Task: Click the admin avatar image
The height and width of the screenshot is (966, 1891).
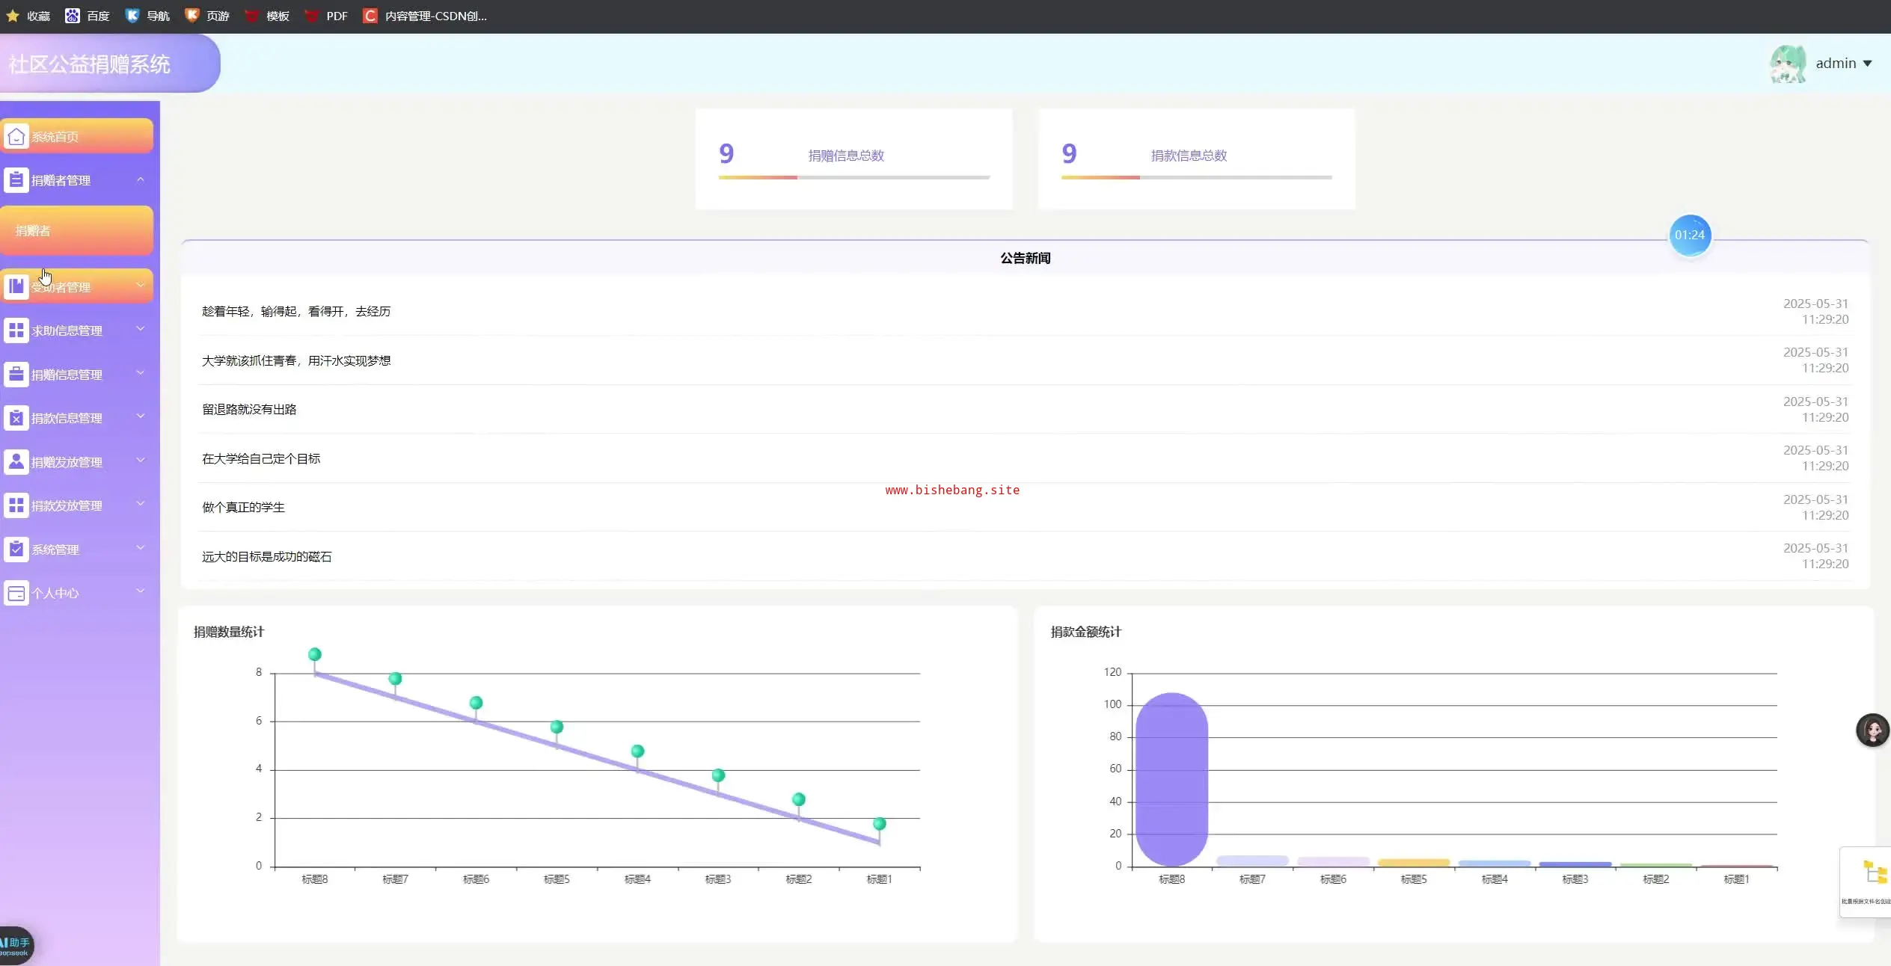Action: tap(1788, 64)
